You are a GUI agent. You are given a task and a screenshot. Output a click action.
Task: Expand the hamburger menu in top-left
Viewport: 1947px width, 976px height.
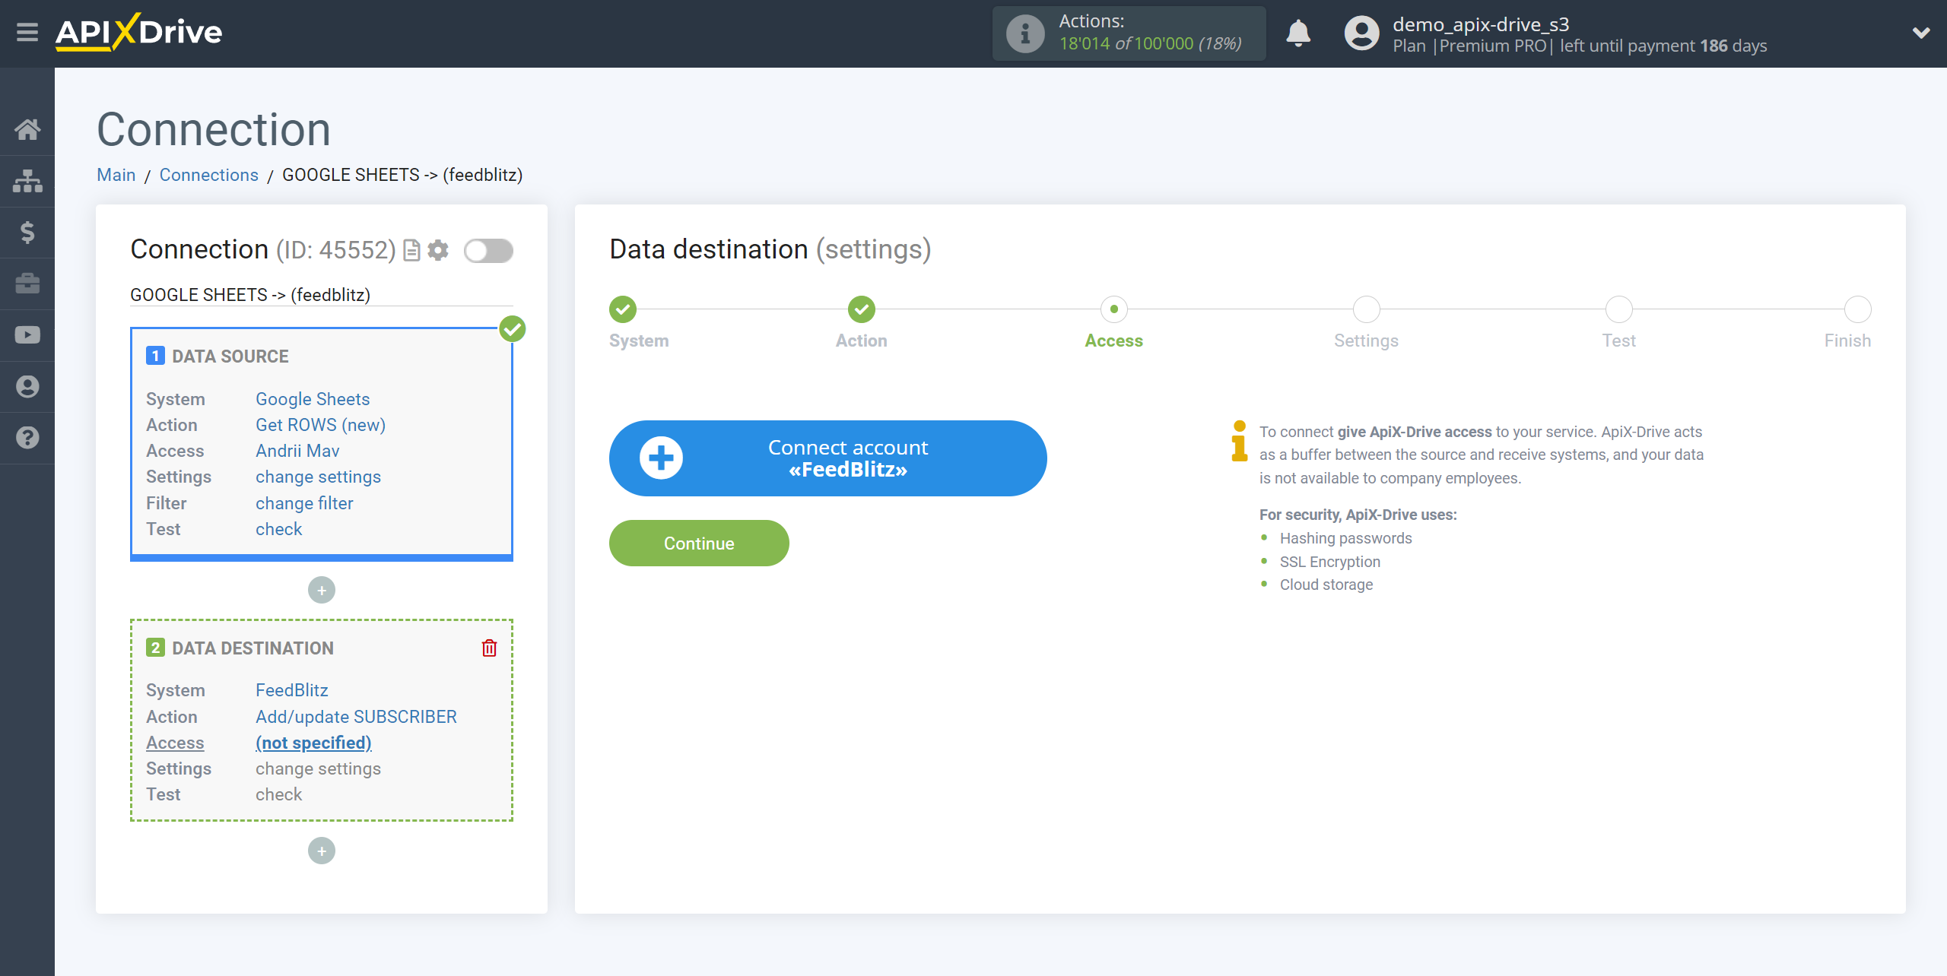pos(26,33)
